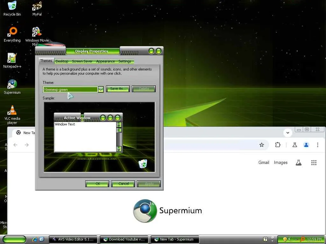Screen dimensions: 326x244
Task: Switch to the Screen Saver tab
Action: [82, 61]
